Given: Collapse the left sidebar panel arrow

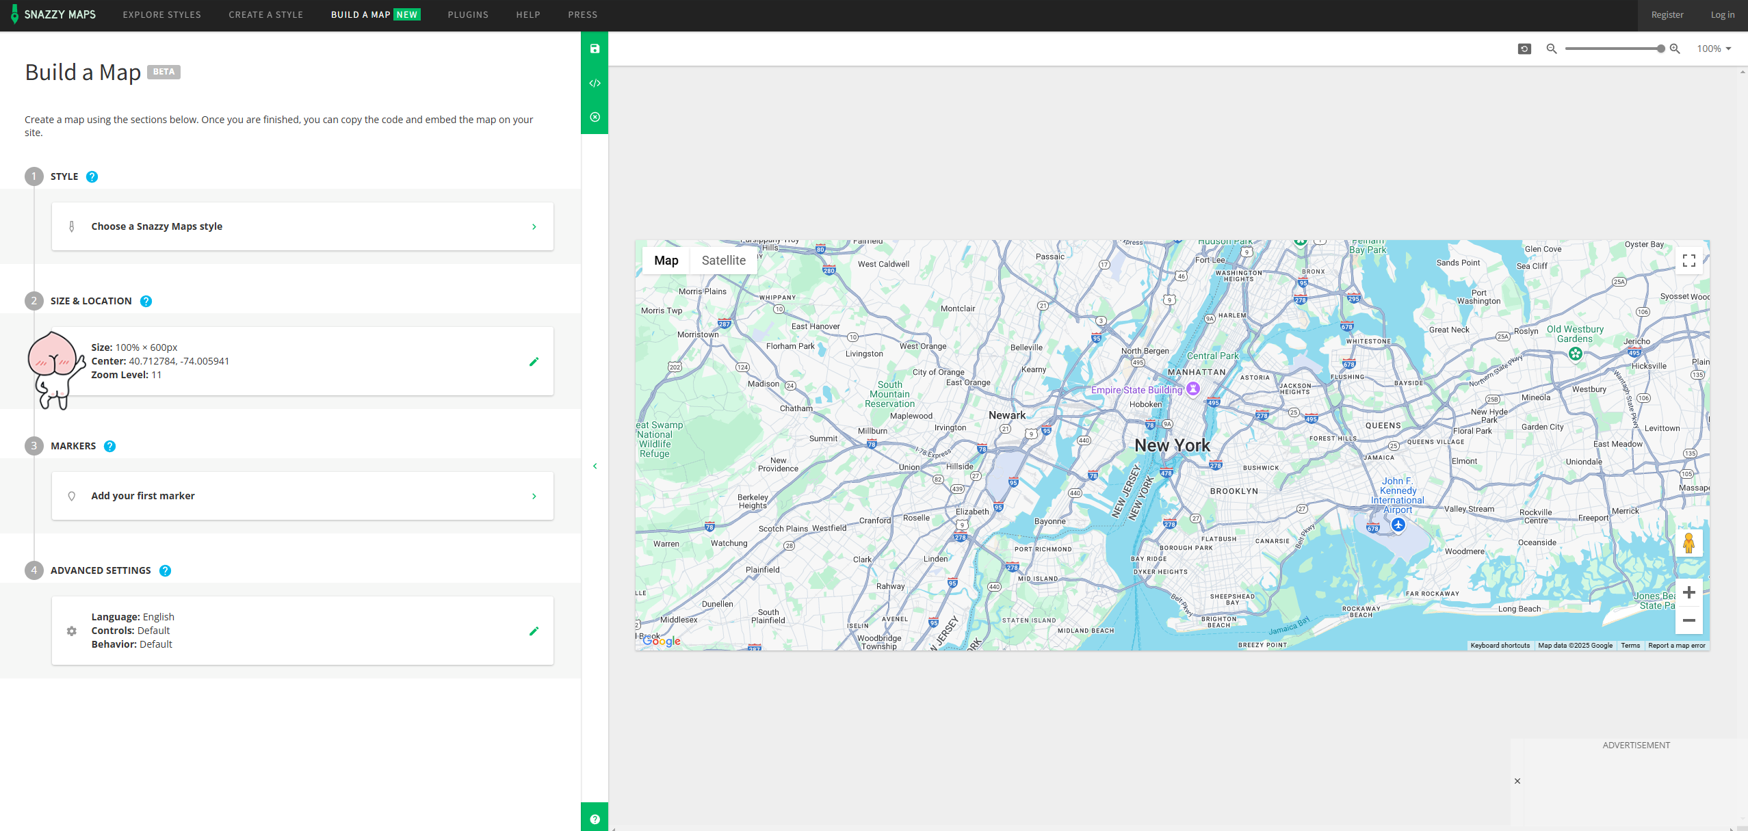Looking at the screenshot, I should coord(595,466).
